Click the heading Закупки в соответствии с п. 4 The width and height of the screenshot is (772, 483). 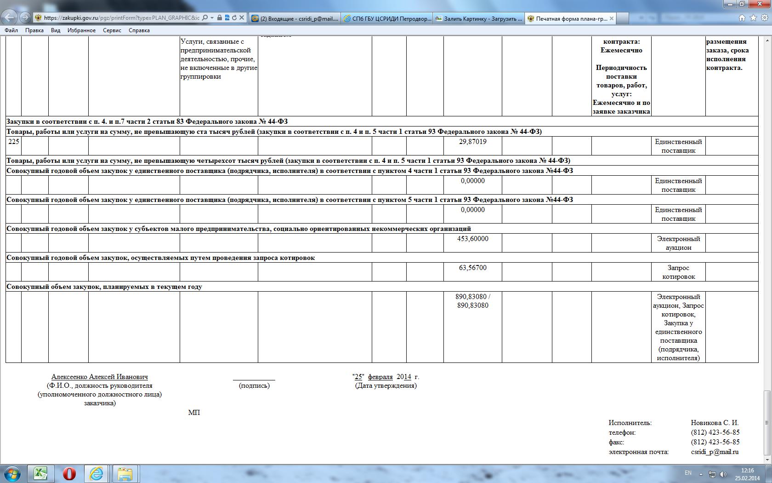point(147,121)
